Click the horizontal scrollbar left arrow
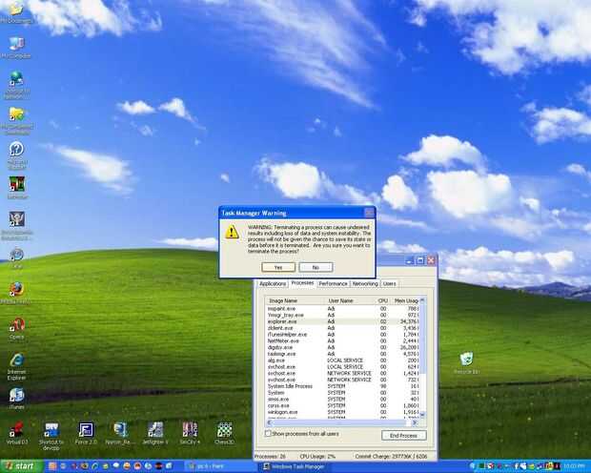This screenshot has width=591, height=473. pos(269,422)
